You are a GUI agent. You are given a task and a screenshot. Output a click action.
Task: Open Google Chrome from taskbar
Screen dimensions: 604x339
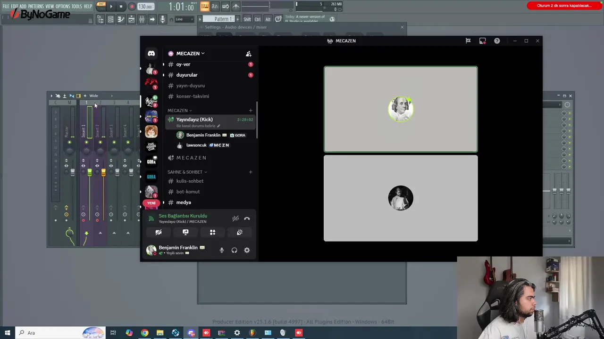(x=144, y=333)
